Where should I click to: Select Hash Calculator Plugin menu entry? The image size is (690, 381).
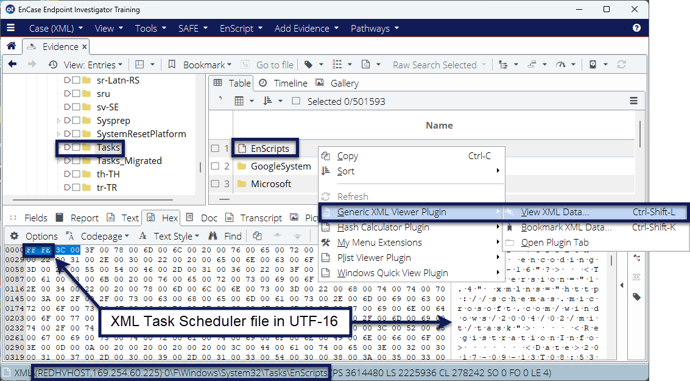click(x=412, y=227)
